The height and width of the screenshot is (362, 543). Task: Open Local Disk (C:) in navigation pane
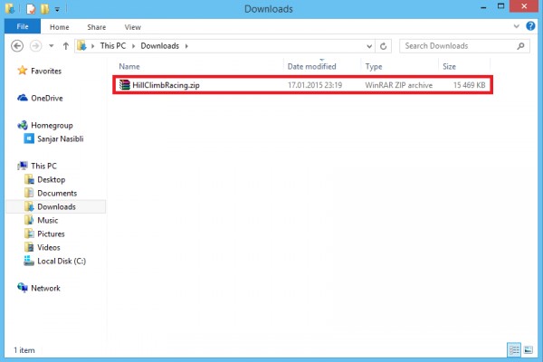[62, 261]
